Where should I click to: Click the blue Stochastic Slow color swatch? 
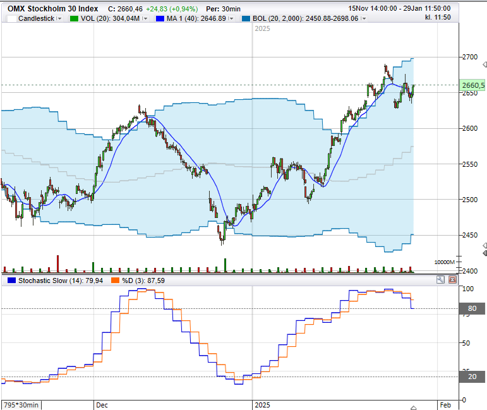tap(11, 280)
